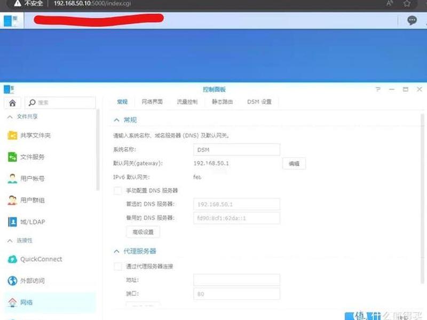Open the 域/LDAP icon
427x320 pixels.
pyautogui.click(x=12, y=222)
